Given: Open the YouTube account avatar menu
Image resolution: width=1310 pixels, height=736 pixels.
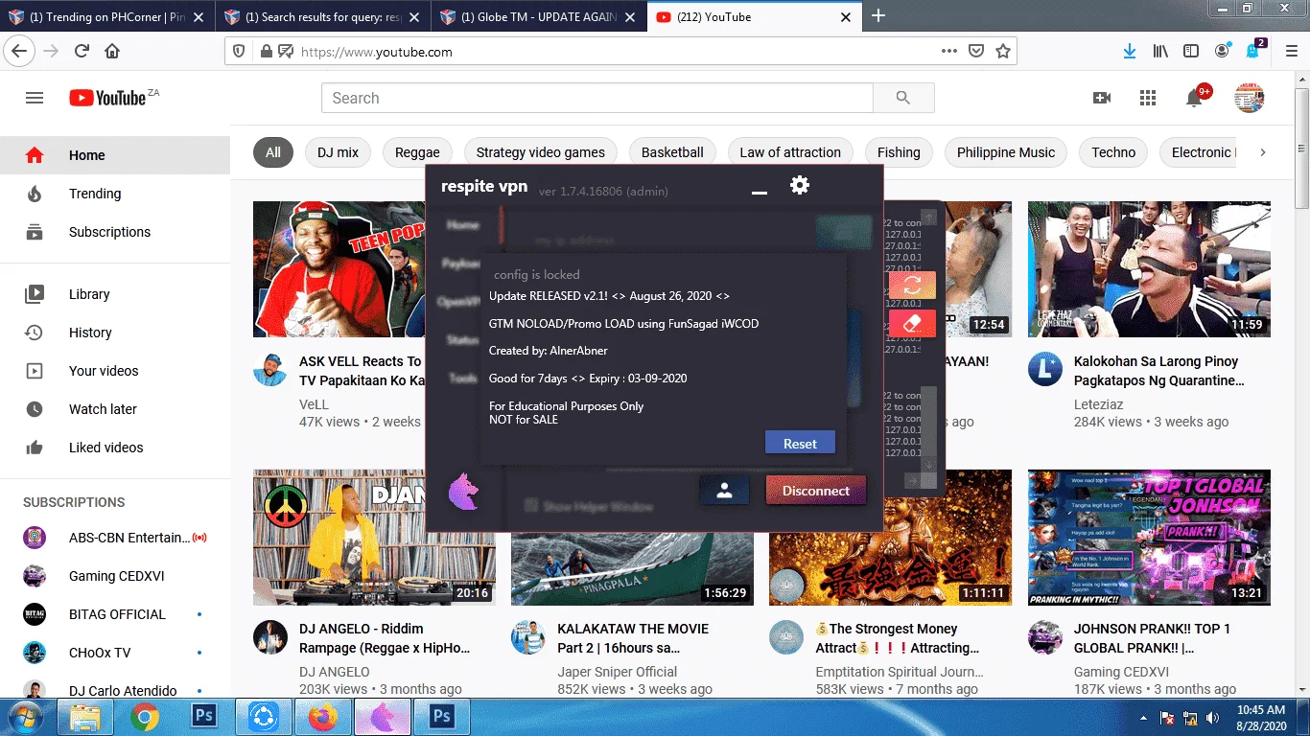Looking at the screenshot, I should click(x=1249, y=98).
